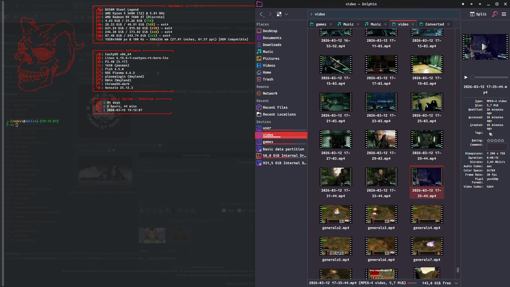
Task: Set the rating stars for the video
Action: tap(495, 141)
